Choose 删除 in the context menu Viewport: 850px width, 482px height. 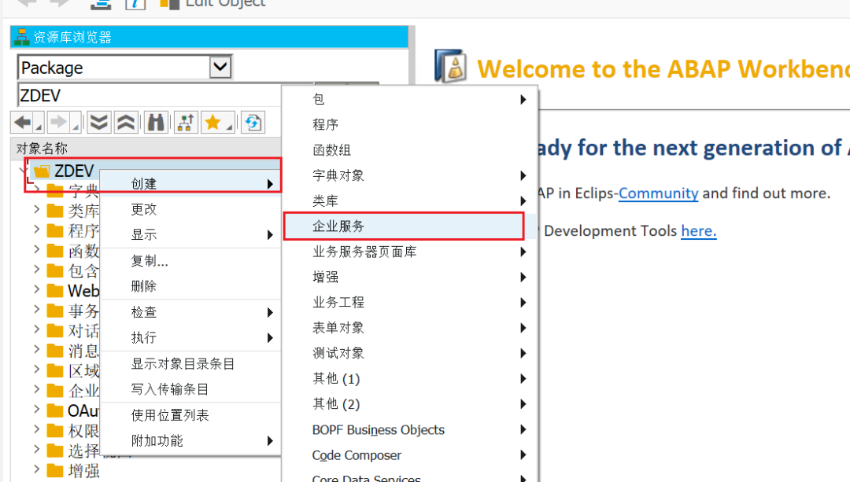(190, 286)
